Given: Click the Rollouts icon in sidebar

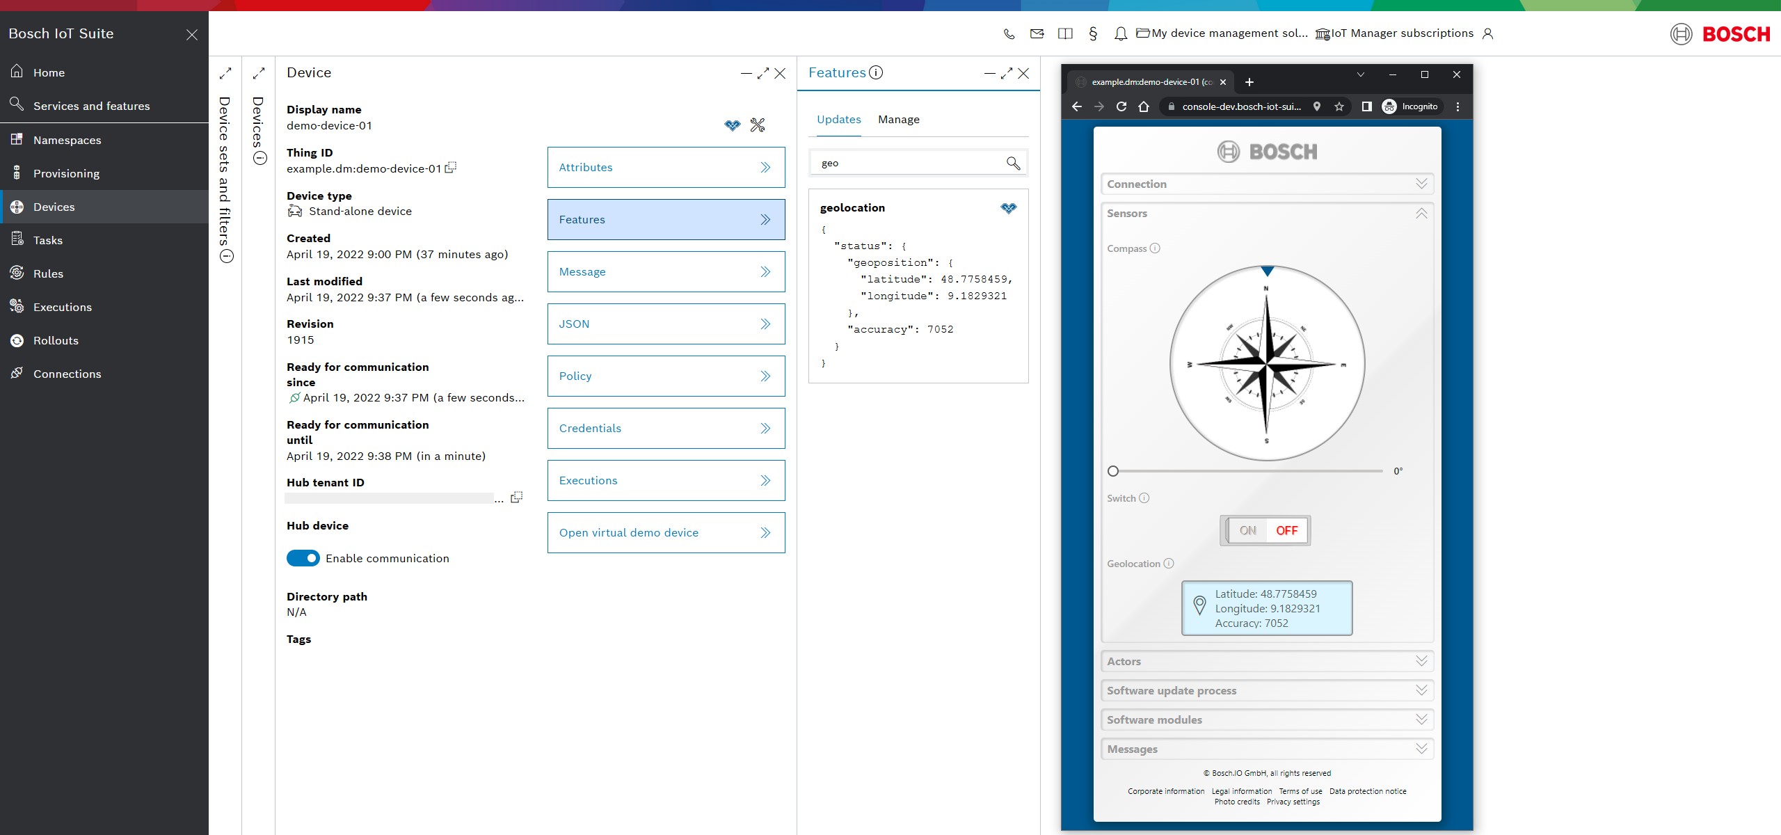Looking at the screenshot, I should [x=17, y=340].
